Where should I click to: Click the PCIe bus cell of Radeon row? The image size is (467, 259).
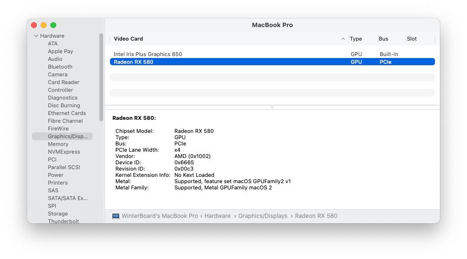tap(386, 62)
